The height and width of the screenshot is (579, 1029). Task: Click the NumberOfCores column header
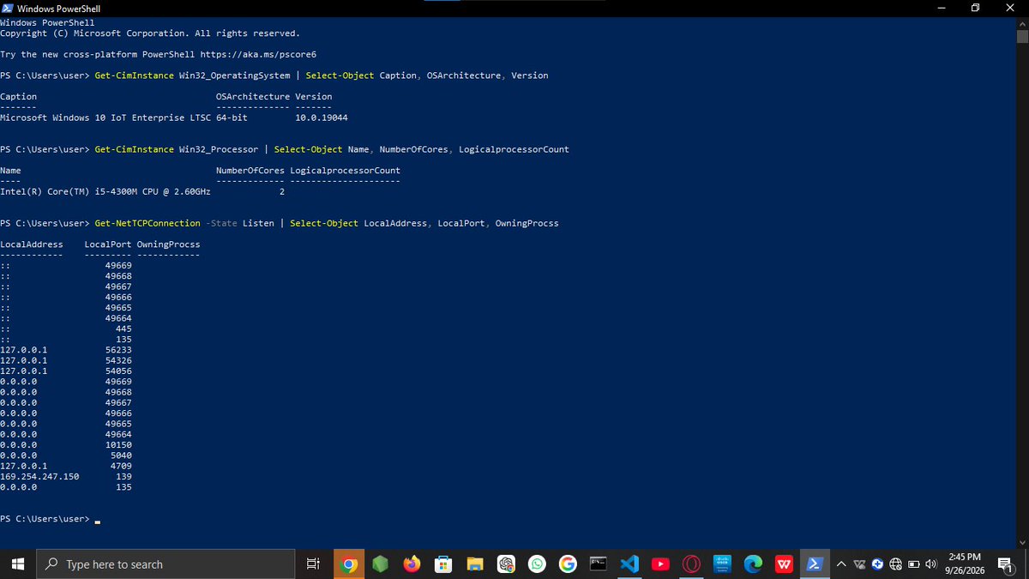click(x=250, y=171)
